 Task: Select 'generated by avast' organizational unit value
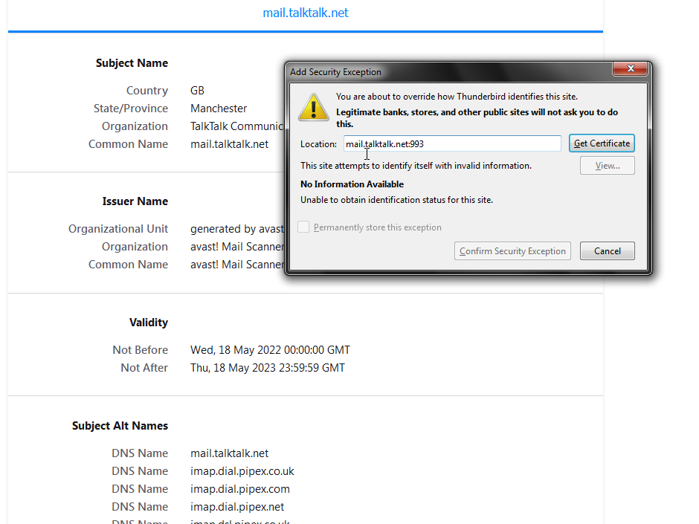point(236,229)
